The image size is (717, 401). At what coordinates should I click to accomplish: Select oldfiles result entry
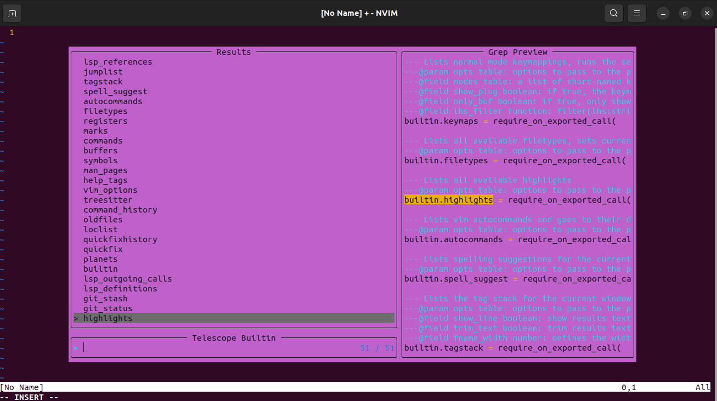click(x=103, y=220)
